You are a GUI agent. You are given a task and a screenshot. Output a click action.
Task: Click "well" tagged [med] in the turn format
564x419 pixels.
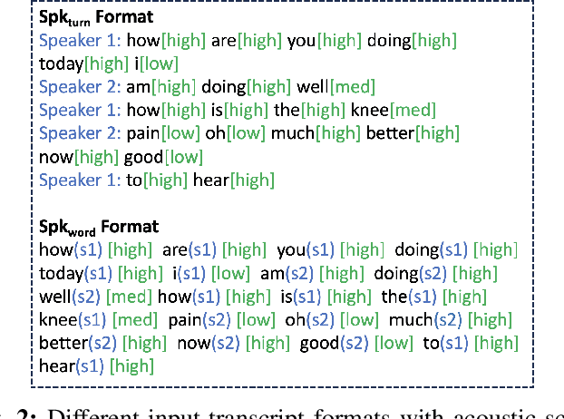pyautogui.click(x=310, y=87)
